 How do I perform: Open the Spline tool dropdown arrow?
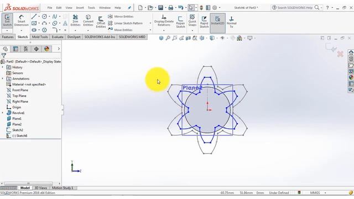[x=60, y=17]
